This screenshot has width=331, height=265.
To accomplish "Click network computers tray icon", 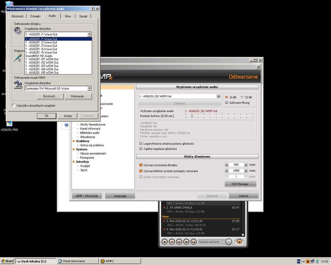I will (x=312, y=262).
